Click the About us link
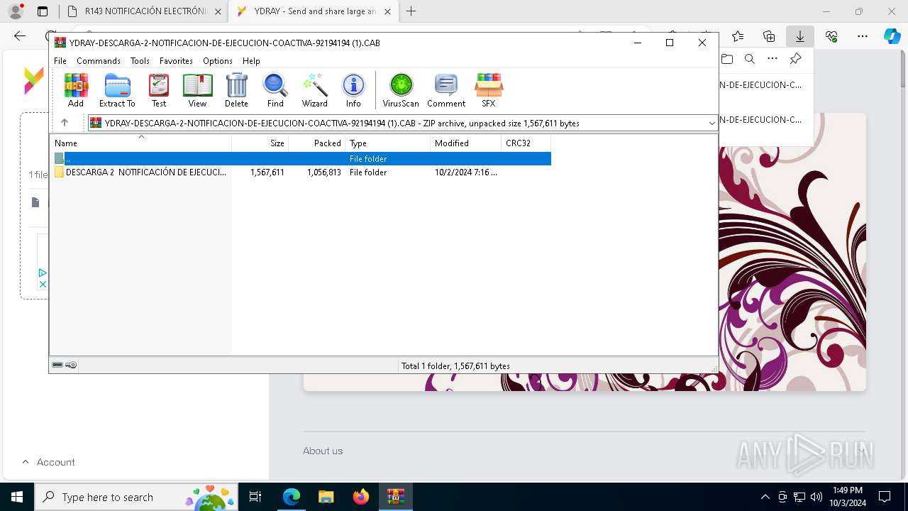The height and width of the screenshot is (511, 908). [x=323, y=451]
